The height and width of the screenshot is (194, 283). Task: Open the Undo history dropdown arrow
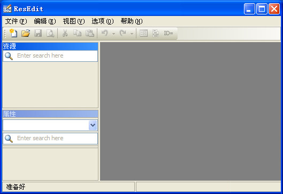click(x=113, y=34)
